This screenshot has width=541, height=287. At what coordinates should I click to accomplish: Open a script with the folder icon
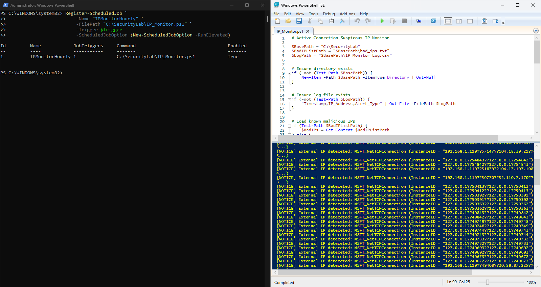pos(288,21)
